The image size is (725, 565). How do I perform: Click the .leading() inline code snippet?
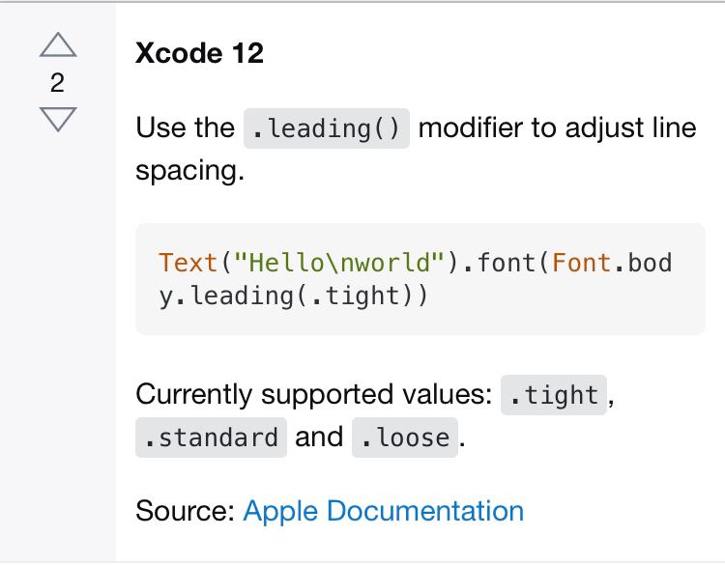coord(327,128)
